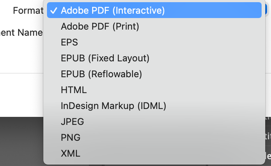
Task: Select Adobe PDF (Interactive) format
Action: (154, 10)
